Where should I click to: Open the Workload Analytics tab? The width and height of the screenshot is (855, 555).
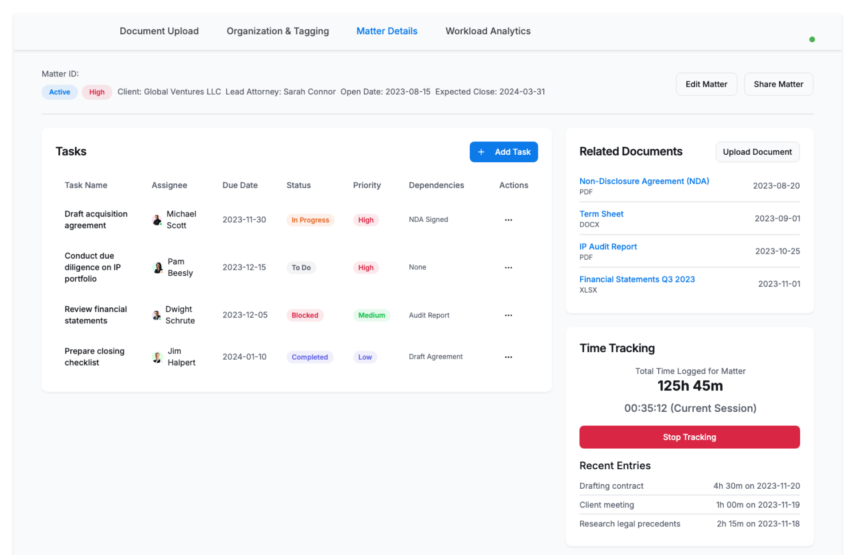point(488,31)
